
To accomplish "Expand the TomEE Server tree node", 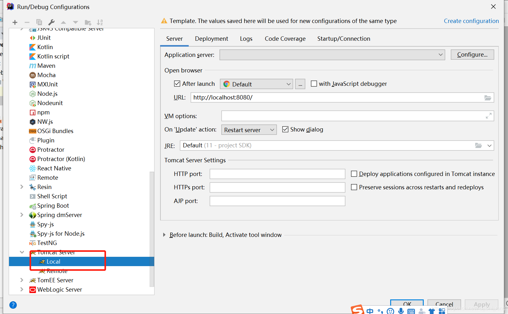I will [x=22, y=280].
